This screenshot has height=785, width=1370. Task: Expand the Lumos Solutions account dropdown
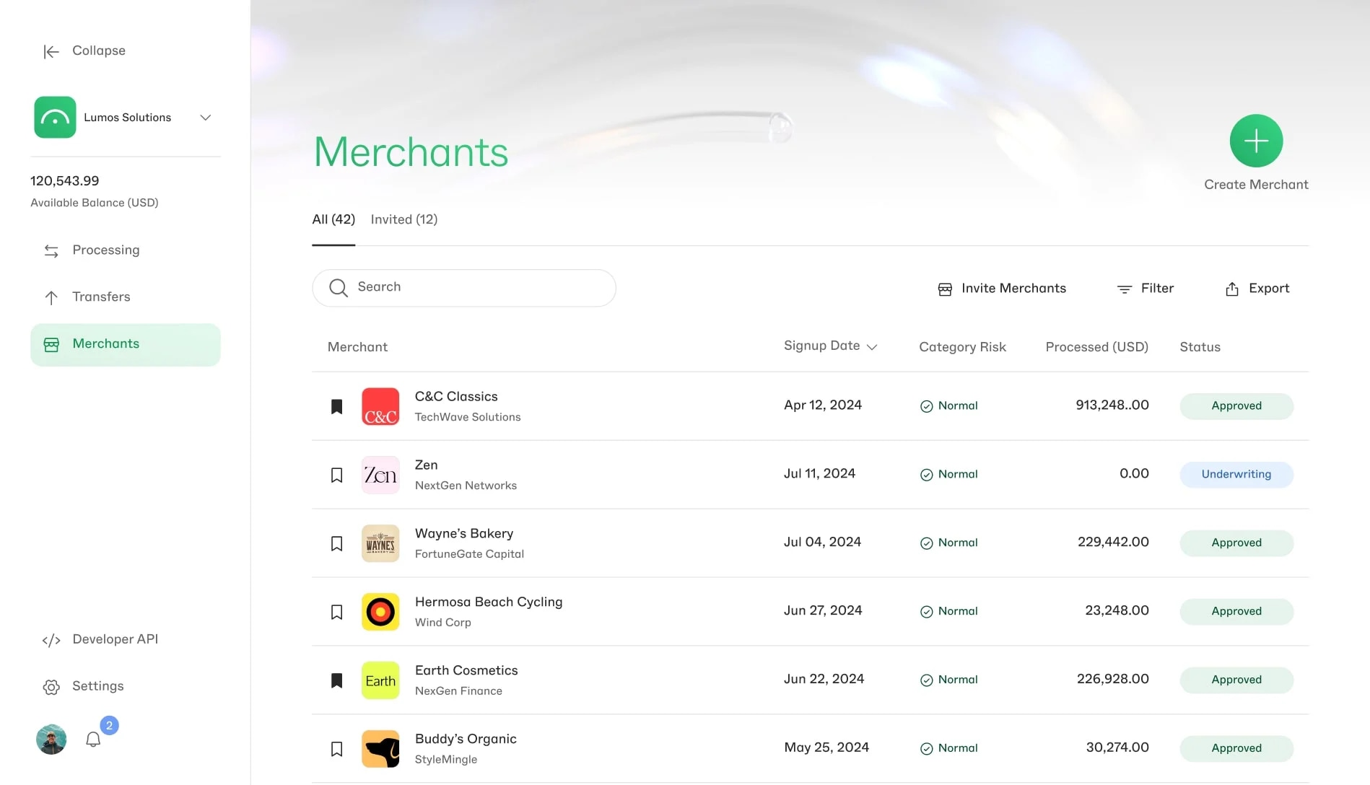(206, 118)
